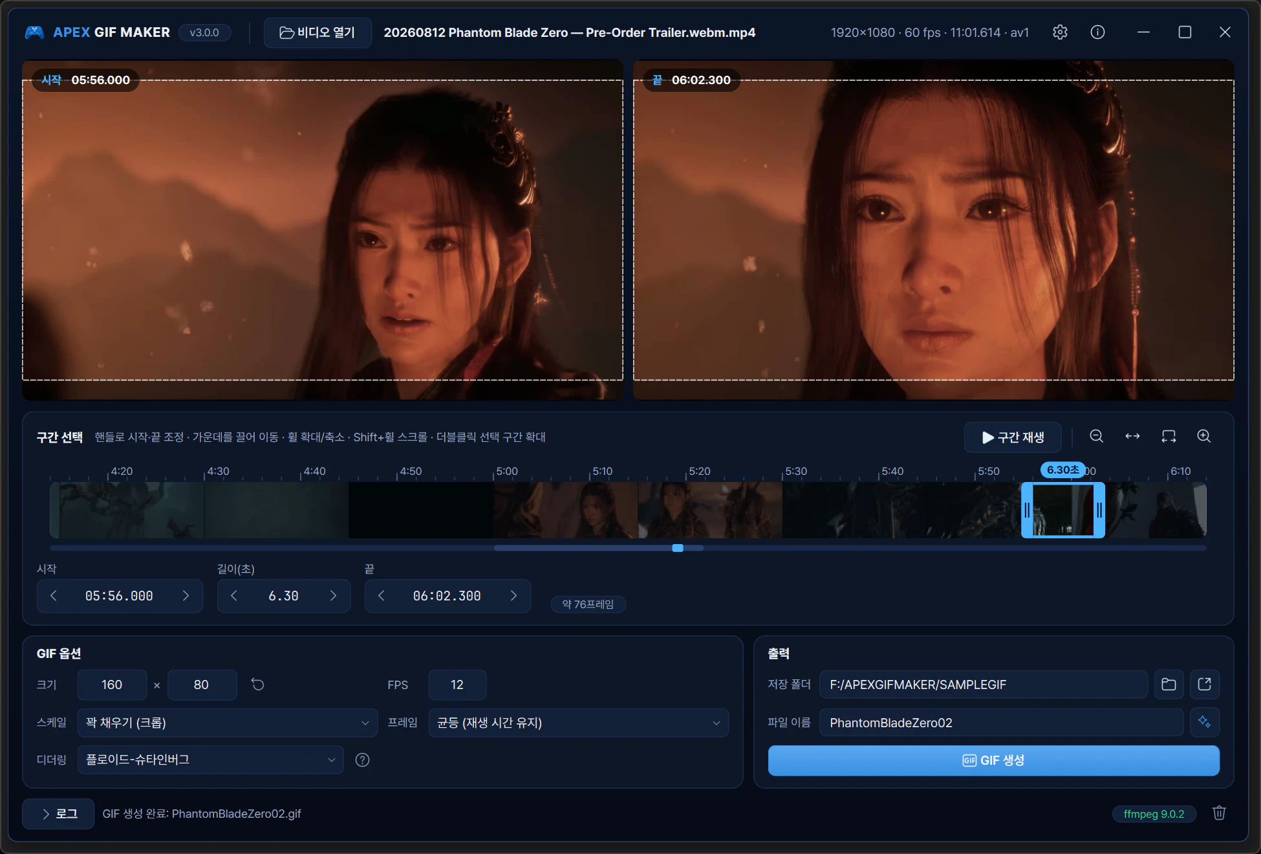Auto-generate file name with sparkle icon
1261x854 pixels.
pos(1204,722)
